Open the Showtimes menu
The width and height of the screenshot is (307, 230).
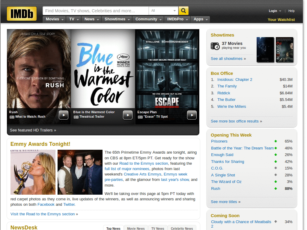117,19
